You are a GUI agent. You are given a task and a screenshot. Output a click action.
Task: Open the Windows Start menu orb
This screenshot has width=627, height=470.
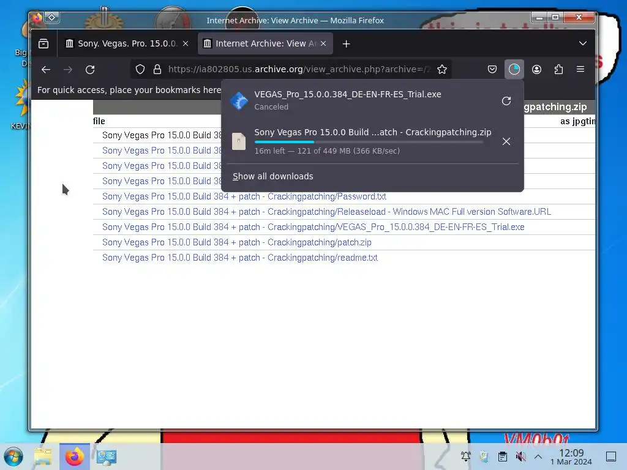pos(13,457)
